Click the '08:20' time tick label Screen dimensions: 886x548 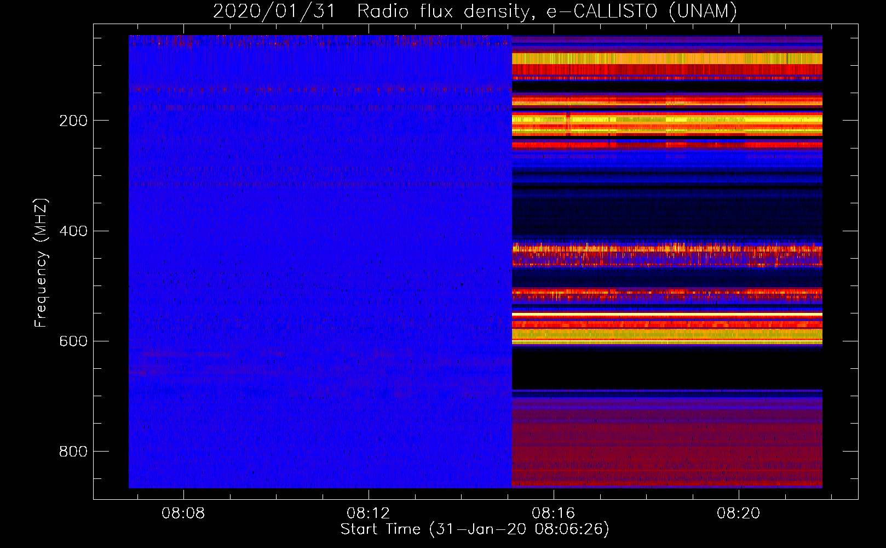(739, 513)
